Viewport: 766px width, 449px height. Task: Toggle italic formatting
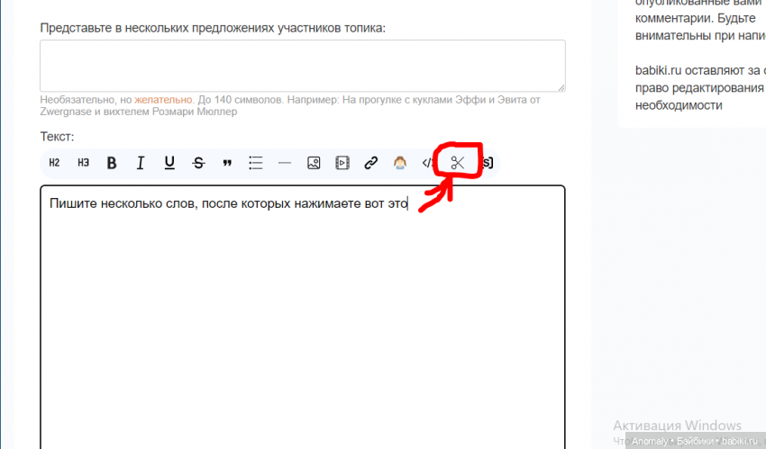coord(141,163)
